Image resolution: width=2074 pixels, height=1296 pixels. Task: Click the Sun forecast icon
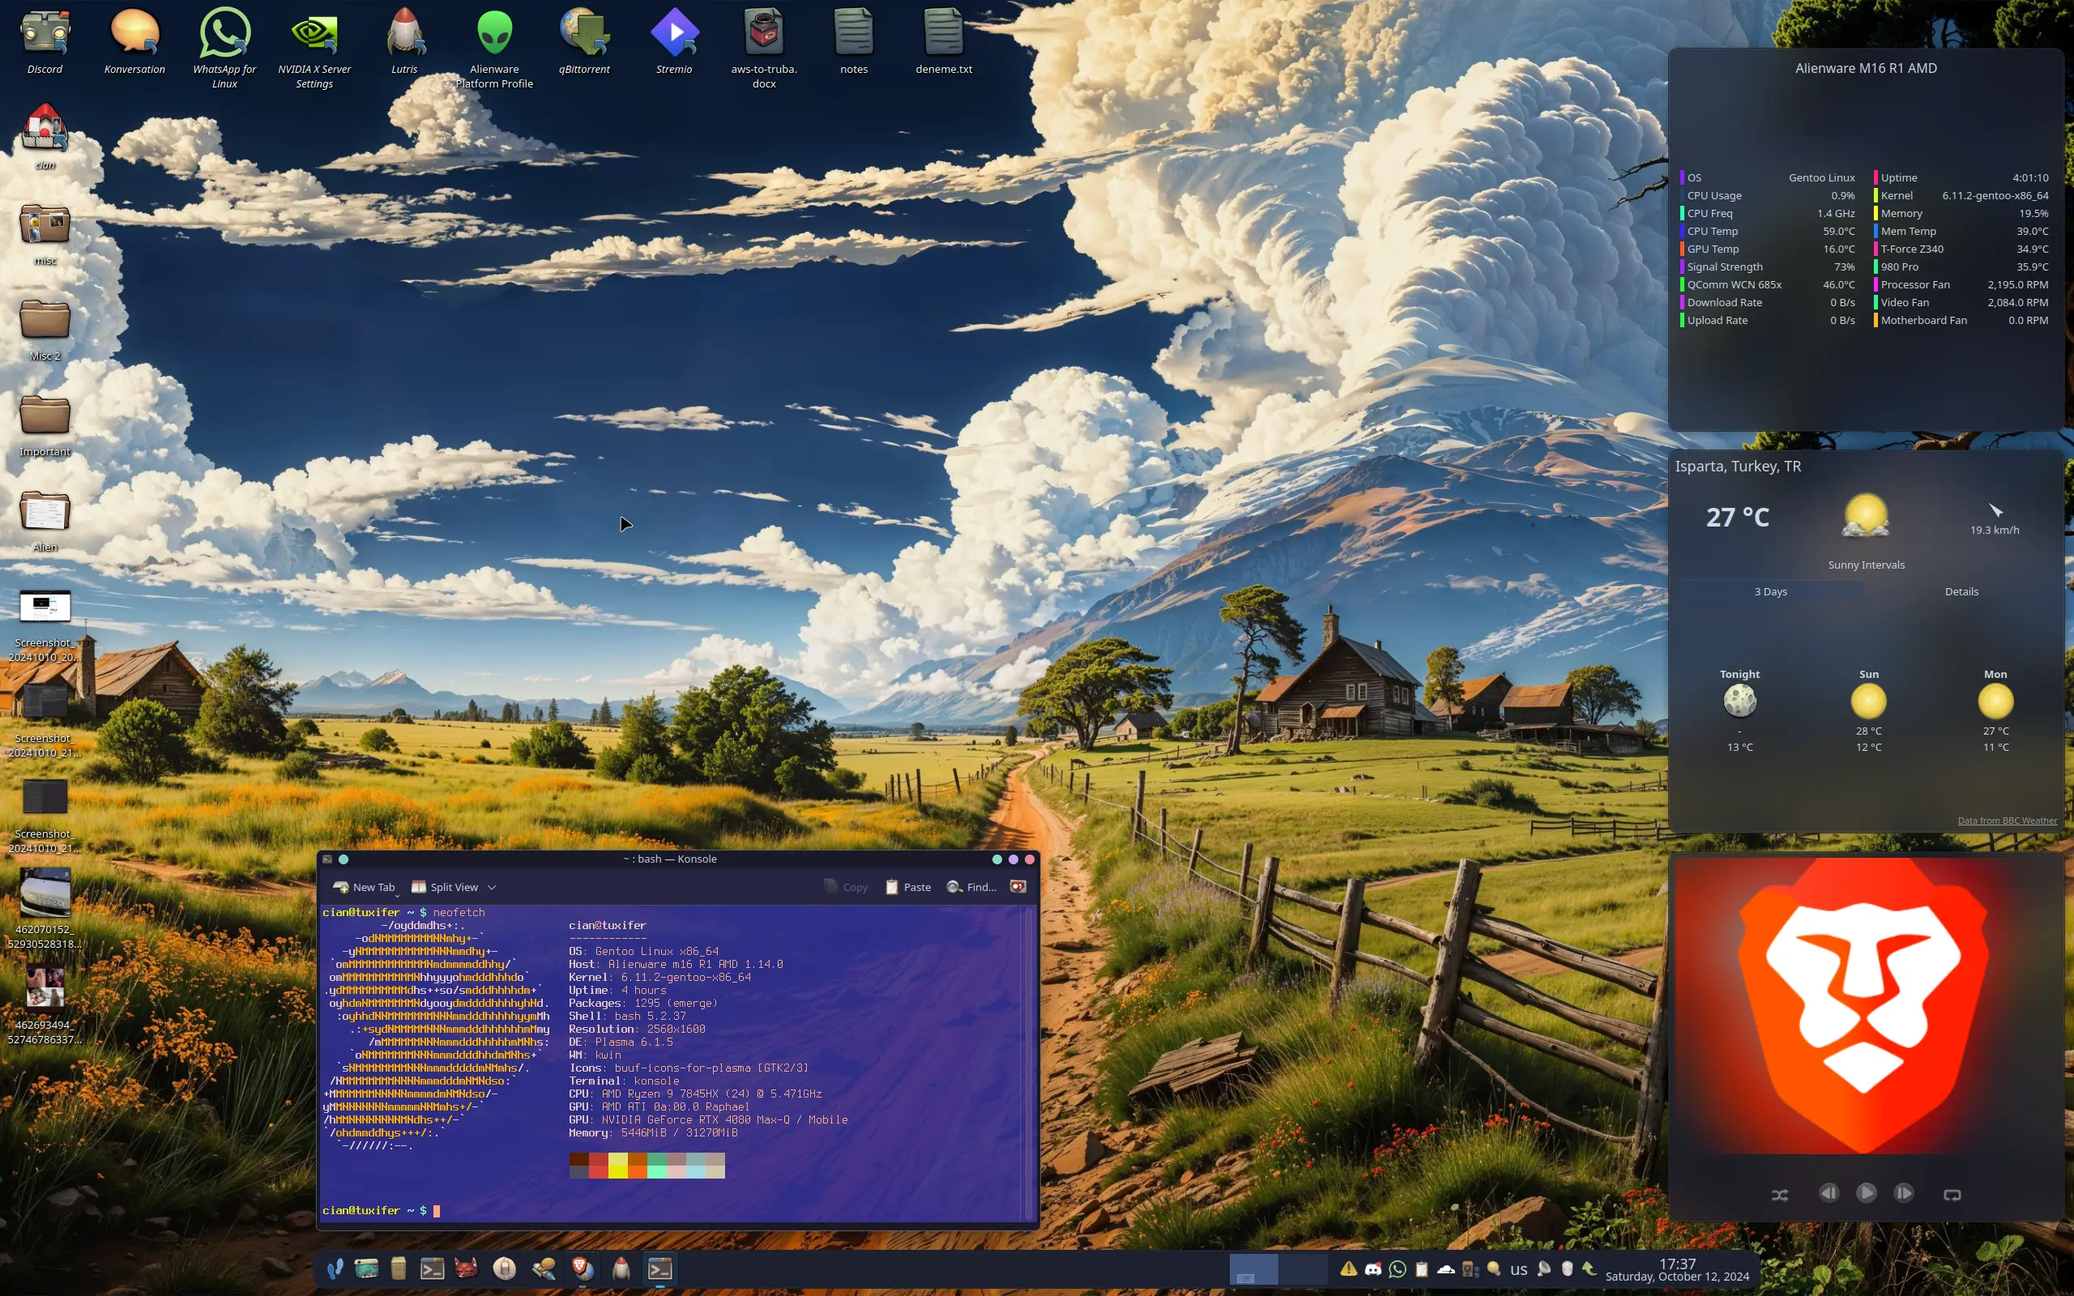coord(1868,701)
